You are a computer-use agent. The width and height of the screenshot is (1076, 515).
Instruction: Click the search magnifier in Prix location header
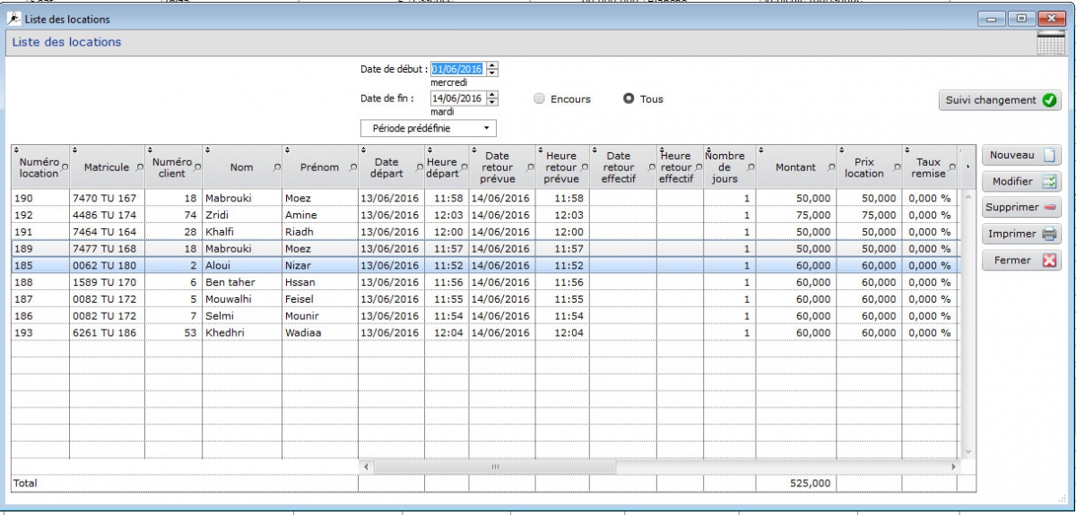click(x=896, y=167)
